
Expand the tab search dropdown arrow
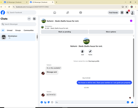tap(1, 2)
